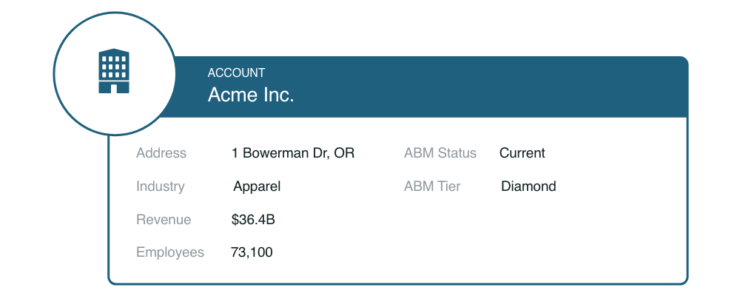Click the ABM Tier label
The image size is (740, 296).
[x=432, y=186]
